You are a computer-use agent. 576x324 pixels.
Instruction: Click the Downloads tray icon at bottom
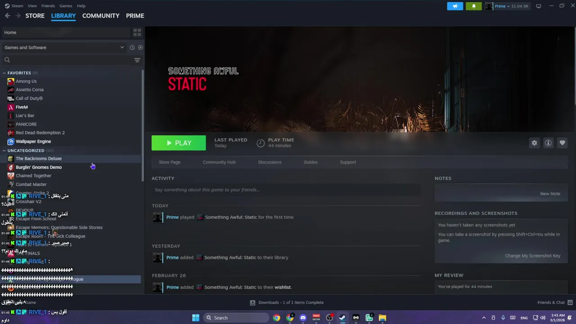pos(252,302)
